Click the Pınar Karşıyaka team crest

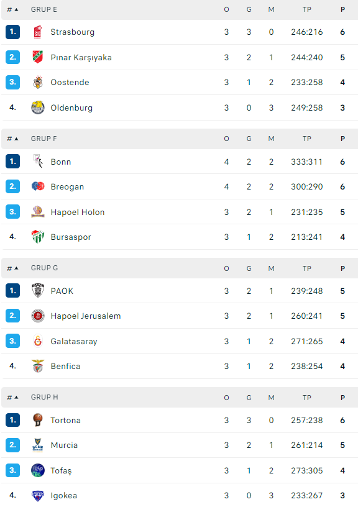38,57
